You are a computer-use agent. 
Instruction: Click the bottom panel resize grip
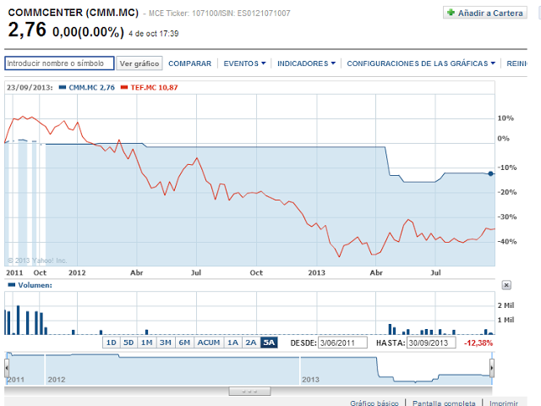pos(249,392)
